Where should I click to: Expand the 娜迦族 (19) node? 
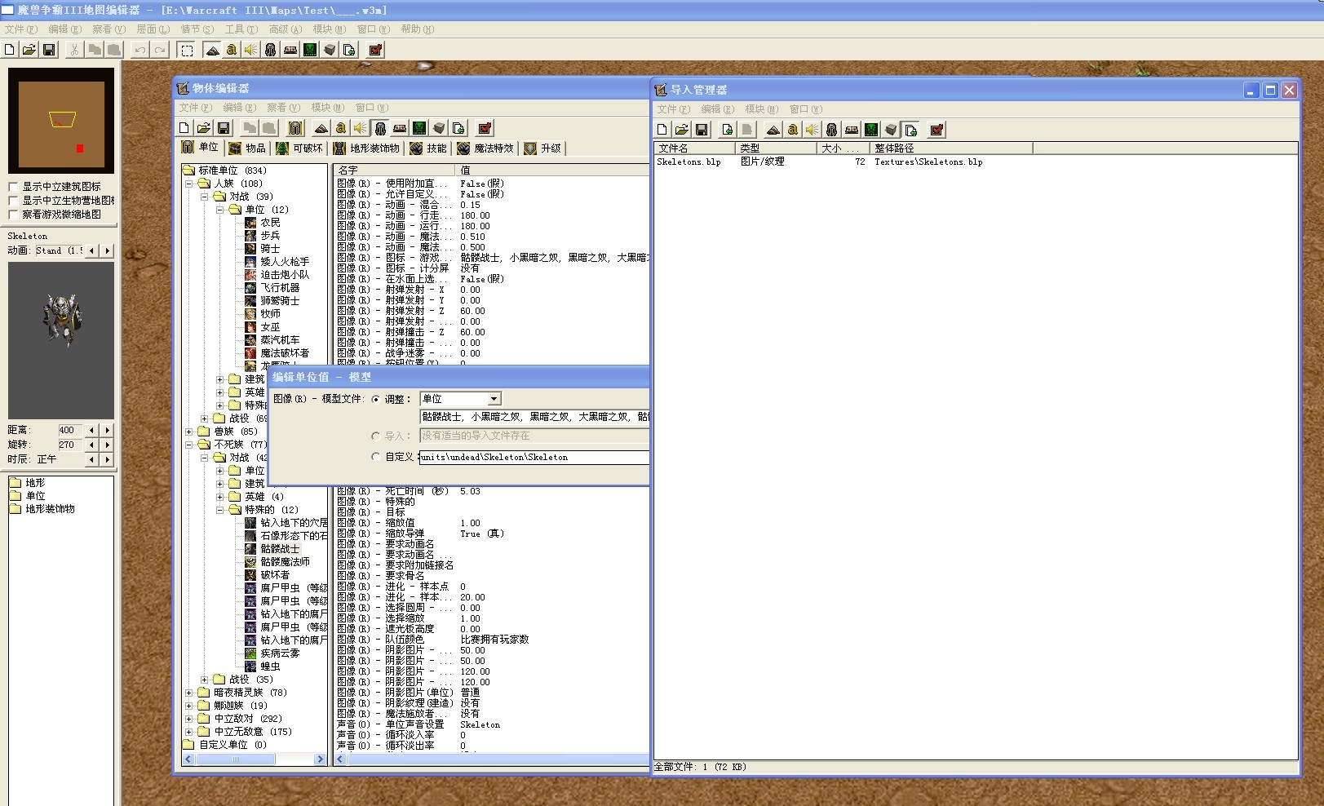[x=188, y=706]
